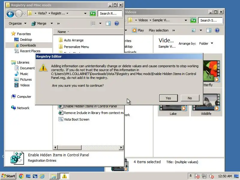Viewport: 240px width, 180px height.
Task: Click the horizontal scrollbar left arrow
Action: (x=55, y=148)
